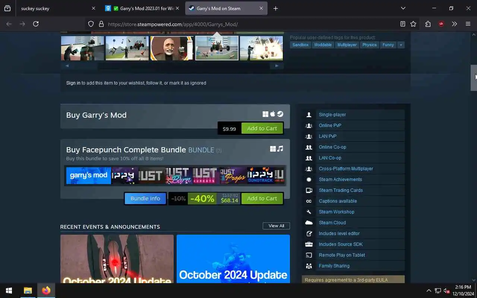Add Garry's Mod $9.99 to cart
477x298 pixels.
coord(262,129)
